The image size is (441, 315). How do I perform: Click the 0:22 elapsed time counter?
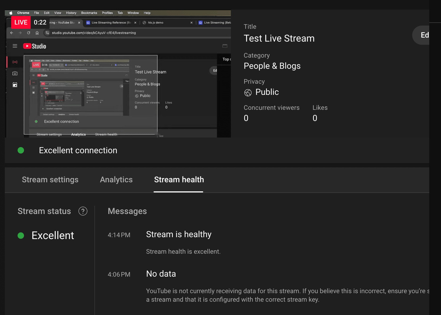[x=40, y=22]
